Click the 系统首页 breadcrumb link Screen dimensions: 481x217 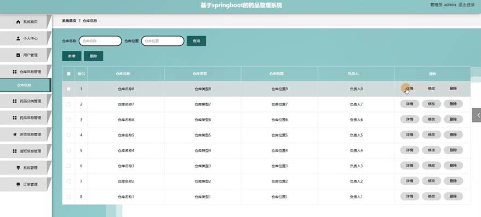click(x=69, y=21)
